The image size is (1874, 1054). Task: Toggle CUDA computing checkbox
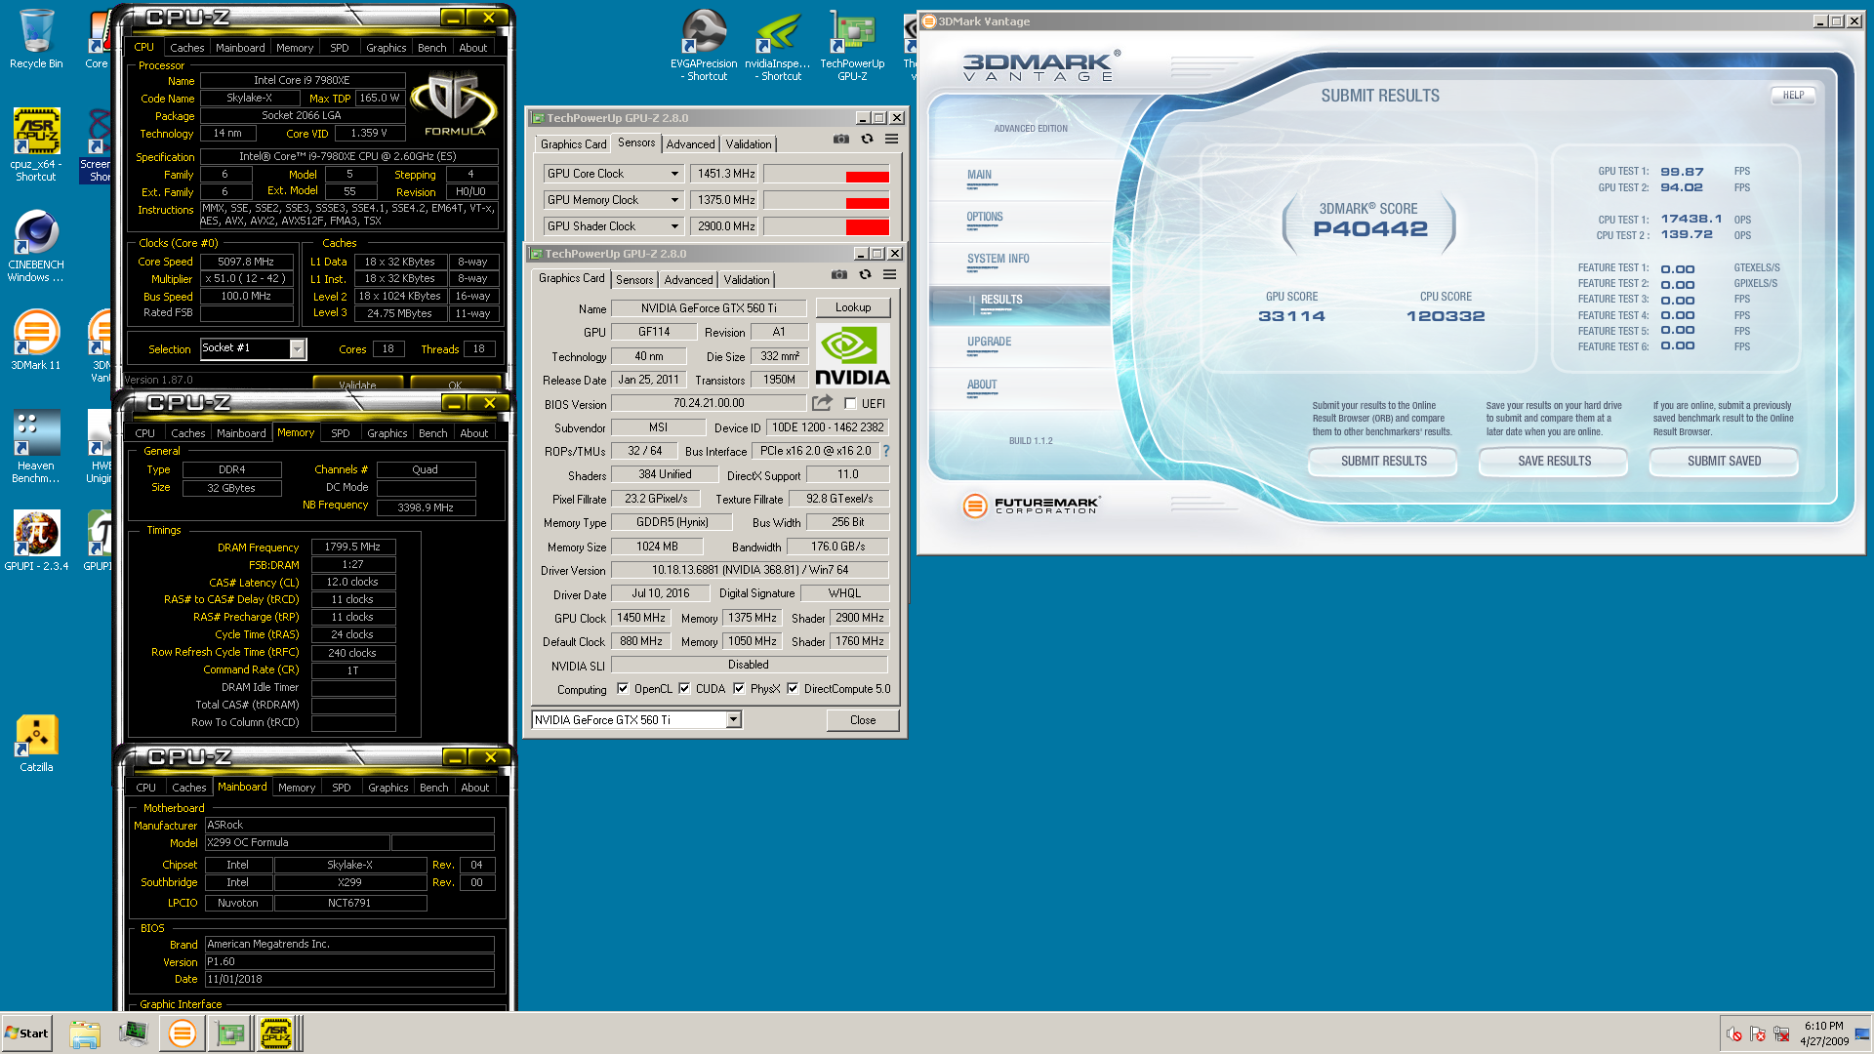tap(684, 689)
